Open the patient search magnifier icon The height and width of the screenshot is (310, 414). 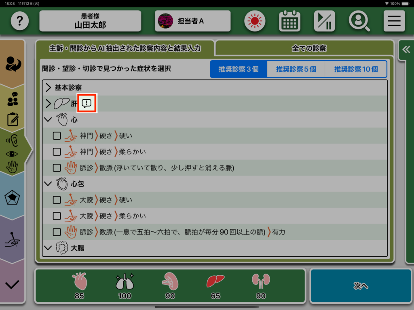click(x=359, y=21)
